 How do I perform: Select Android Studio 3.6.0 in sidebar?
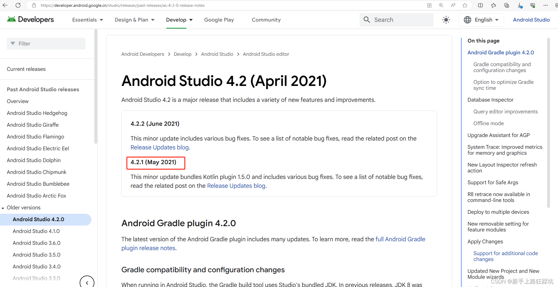[x=37, y=243]
